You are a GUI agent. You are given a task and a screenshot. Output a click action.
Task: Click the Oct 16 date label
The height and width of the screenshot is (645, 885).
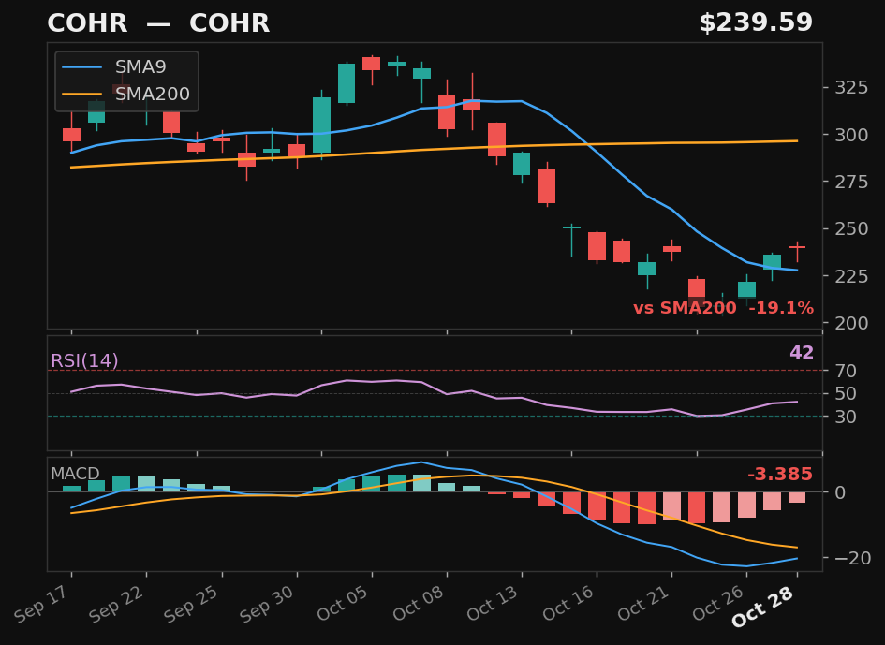(x=568, y=604)
